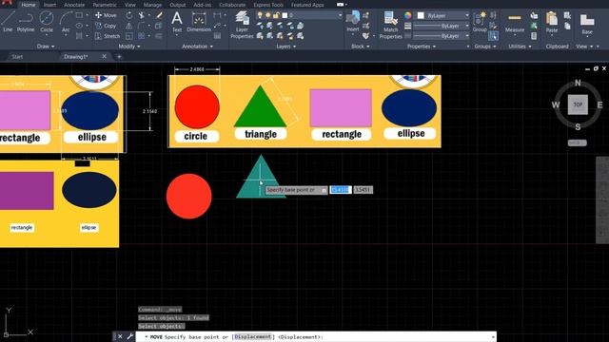Click the N compass direction on ViewCube
The height and width of the screenshot is (342, 609).
(x=578, y=83)
